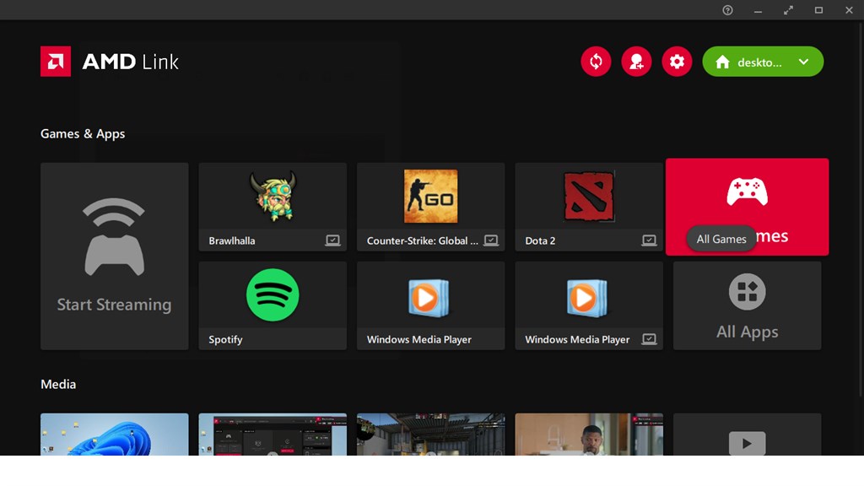This screenshot has height=486, width=864.
Task: Maximize the AMD Link window
Action: pyautogui.click(x=818, y=10)
